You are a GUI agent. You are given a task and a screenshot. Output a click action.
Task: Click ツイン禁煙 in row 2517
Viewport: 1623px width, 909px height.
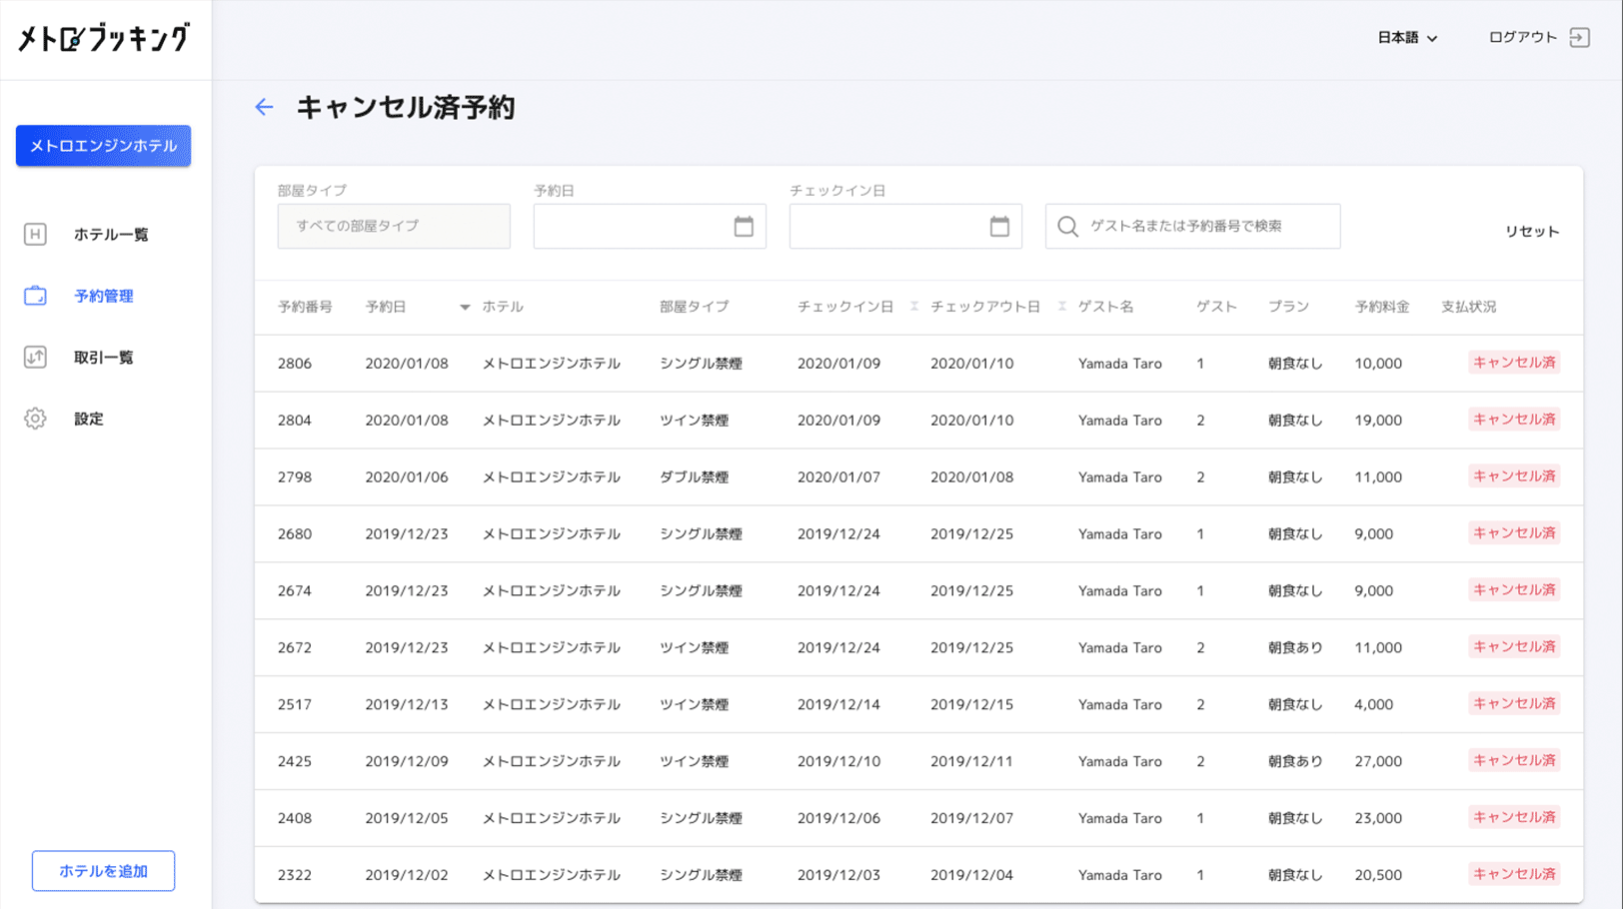694,705
